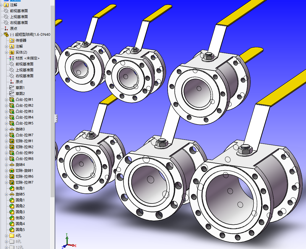
Task: Click the hex nut on bottom-right valve
Action: tap(245, 149)
